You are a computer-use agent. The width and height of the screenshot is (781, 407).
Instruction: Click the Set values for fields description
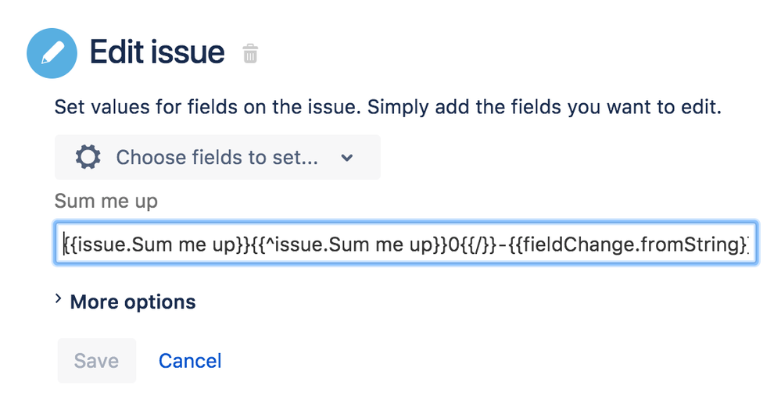click(388, 107)
